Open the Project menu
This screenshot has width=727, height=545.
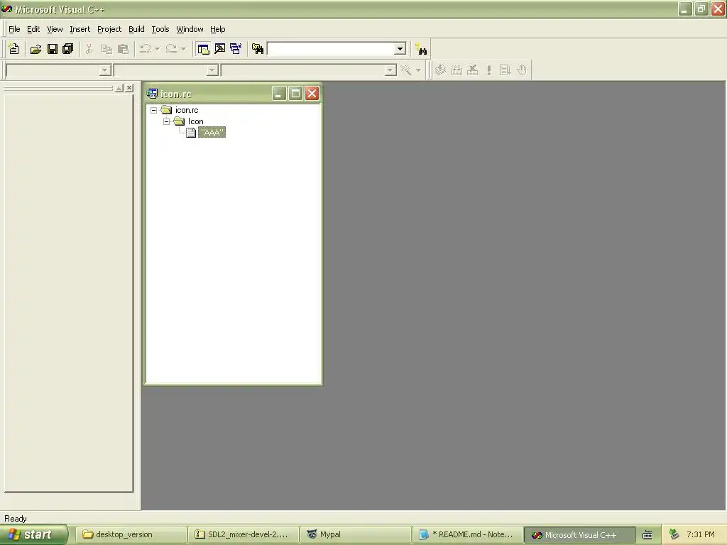pyautogui.click(x=109, y=29)
